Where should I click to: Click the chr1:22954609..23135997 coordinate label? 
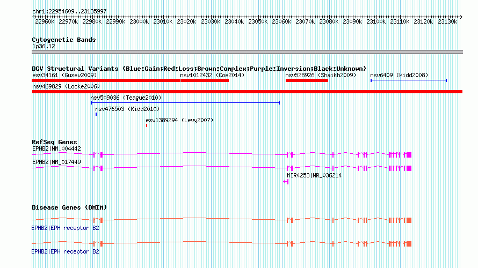[69, 11]
